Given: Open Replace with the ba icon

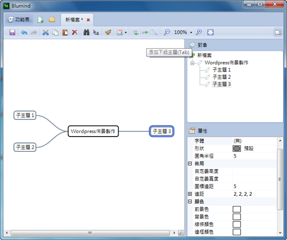Looking at the screenshot, I should coord(96,33).
